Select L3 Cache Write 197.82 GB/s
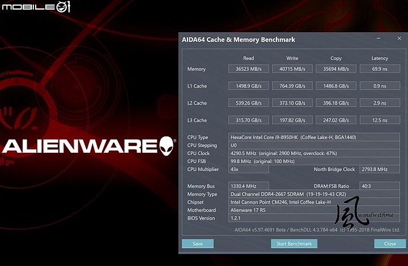Image resolution: width=408 pixels, height=266 pixels. coord(292,120)
